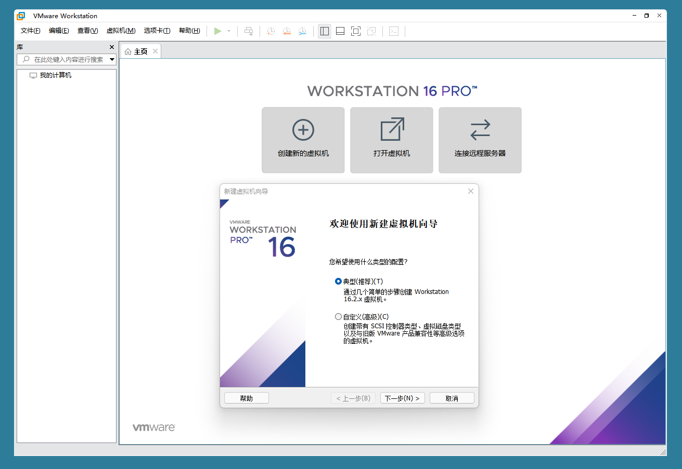Viewport: 682px width, 469px height.
Task: Maximize the VMware Workstation window
Action: (x=646, y=16)
